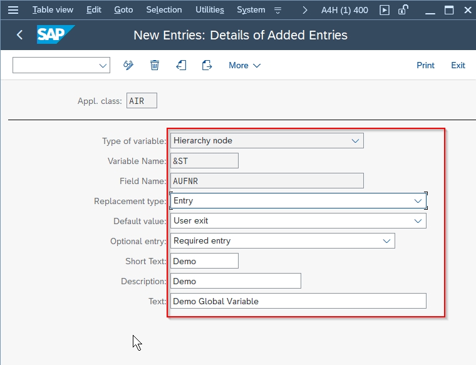Click the back arrow next to SAP logo
The image size is (476, 365).
click(x=19, y=35)
